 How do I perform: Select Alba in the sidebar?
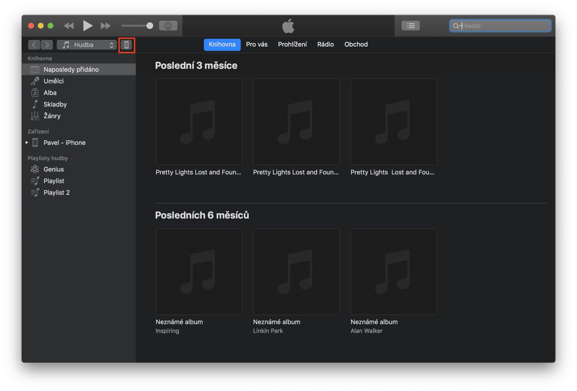coord(50,93)
